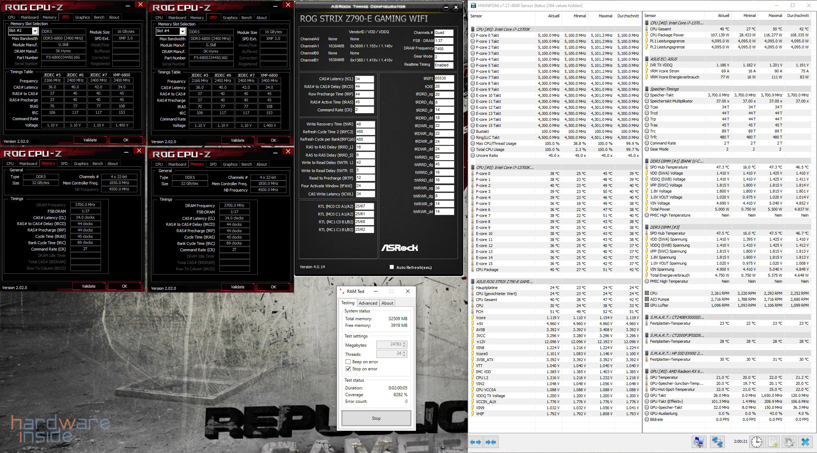Select the P-core 0 Takt sensor row
Screen dimensions: 817x453
[x=487, y=35]
